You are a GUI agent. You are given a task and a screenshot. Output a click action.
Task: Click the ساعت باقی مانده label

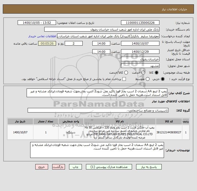[x=25, y=44]
